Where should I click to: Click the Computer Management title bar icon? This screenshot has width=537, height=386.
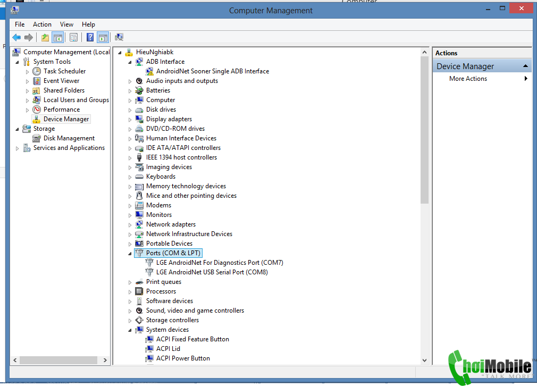[x=15, y=10]
